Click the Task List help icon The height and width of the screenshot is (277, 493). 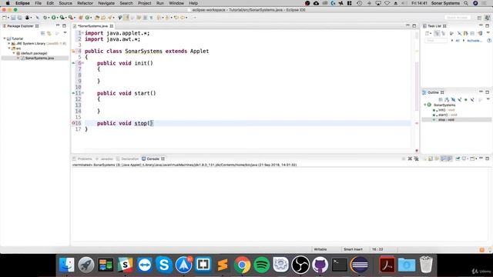tap(489, 41)
